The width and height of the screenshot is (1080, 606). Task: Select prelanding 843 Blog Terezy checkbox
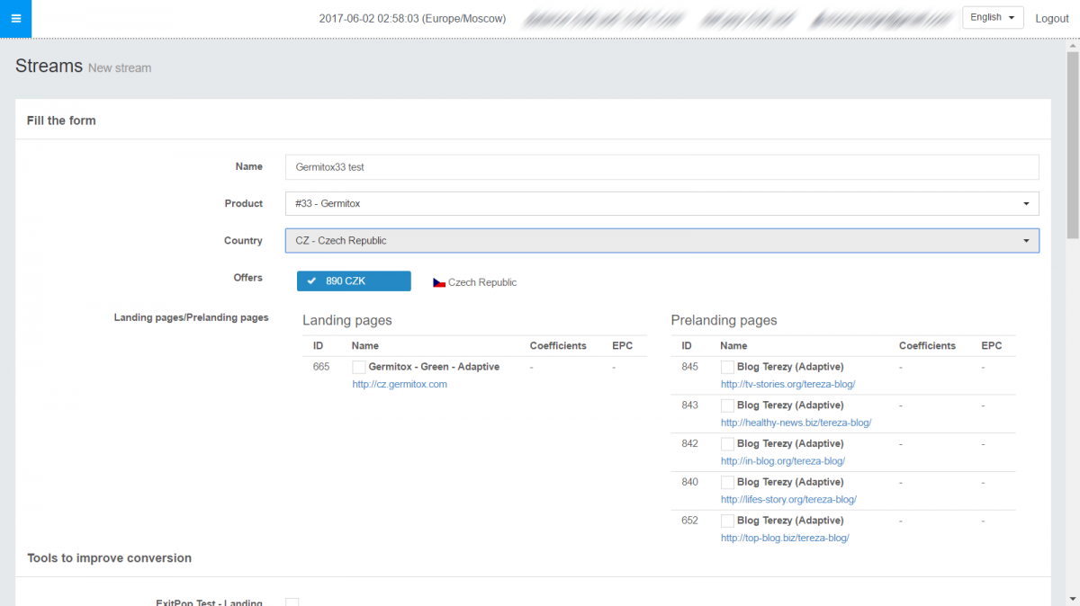tap(727, 405)
